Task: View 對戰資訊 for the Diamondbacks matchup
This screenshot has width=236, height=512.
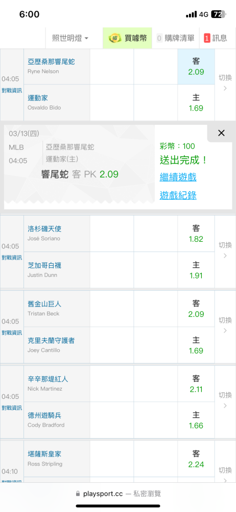Action: 12,91
